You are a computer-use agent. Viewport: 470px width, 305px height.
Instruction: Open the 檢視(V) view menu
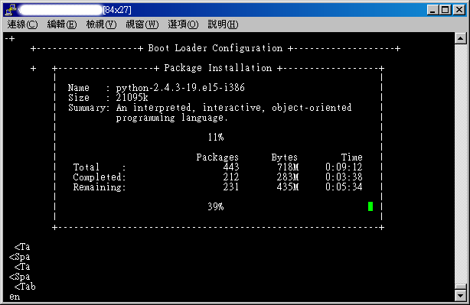click(101, 24)
